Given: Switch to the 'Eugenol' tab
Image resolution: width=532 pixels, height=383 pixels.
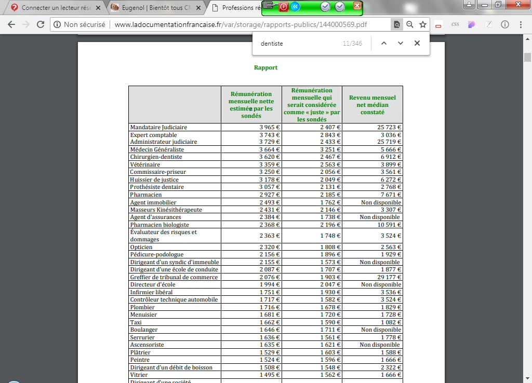Looking at the screenshot, I should tap(151, 8).
